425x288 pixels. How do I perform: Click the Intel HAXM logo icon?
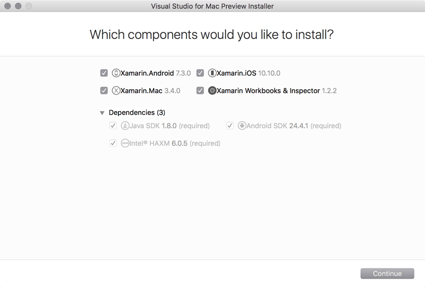[x=125, y=143]
